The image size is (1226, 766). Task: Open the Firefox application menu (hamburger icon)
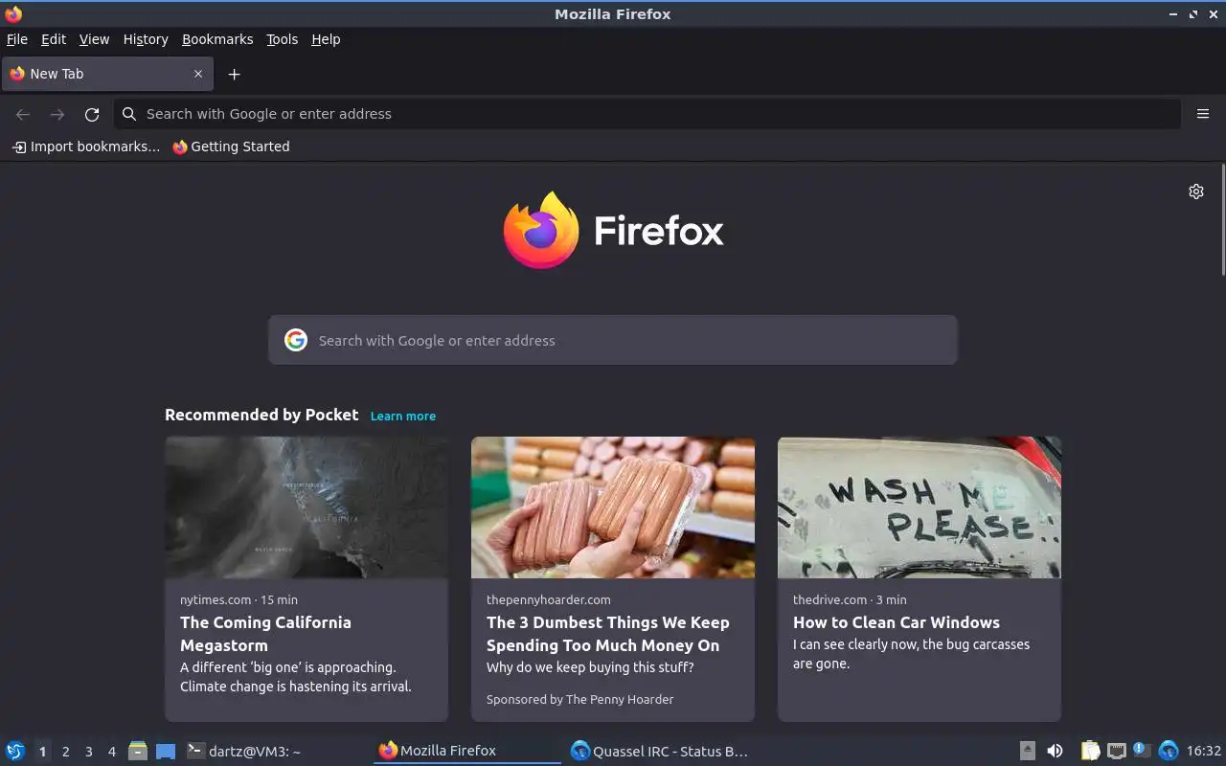[1203, 114]
